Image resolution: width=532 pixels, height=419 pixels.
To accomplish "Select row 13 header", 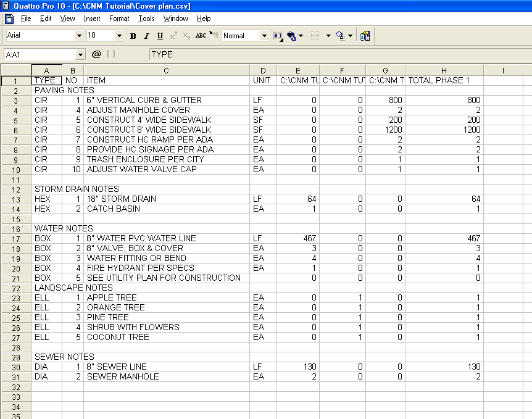I will point(16,199).
